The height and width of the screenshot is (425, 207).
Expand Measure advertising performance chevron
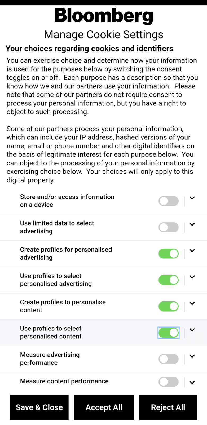click(192, 356)
